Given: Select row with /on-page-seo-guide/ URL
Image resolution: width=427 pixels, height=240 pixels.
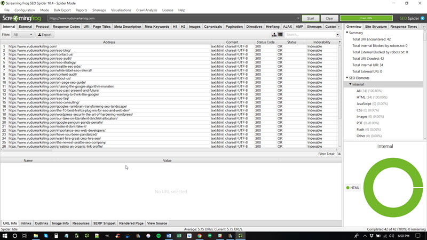Looking at the screenshot, I should (169, 83).
